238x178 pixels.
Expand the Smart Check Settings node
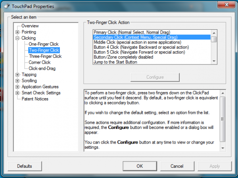pos(17,93)
